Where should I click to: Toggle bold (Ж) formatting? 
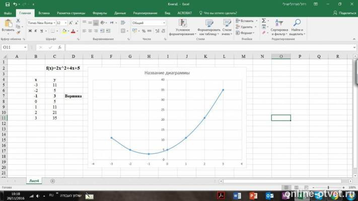[30, 31]
